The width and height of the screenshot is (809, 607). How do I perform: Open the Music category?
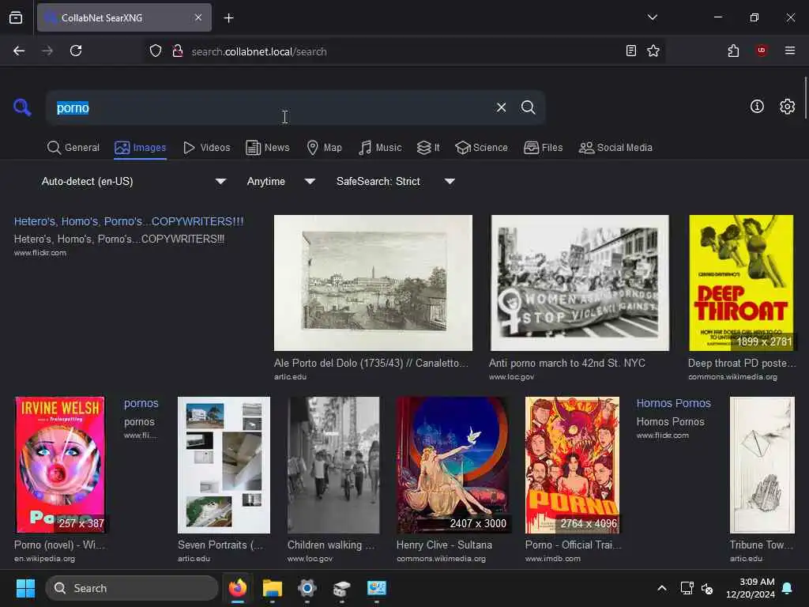pyautogui.click(x=380, y=148)
